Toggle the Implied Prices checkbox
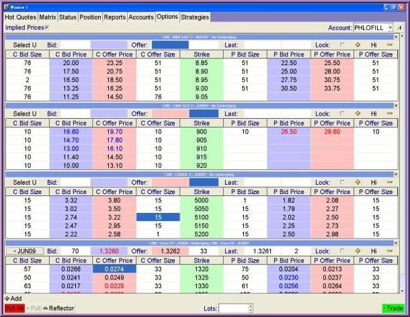The image size is (410, 317). [46, 28]
